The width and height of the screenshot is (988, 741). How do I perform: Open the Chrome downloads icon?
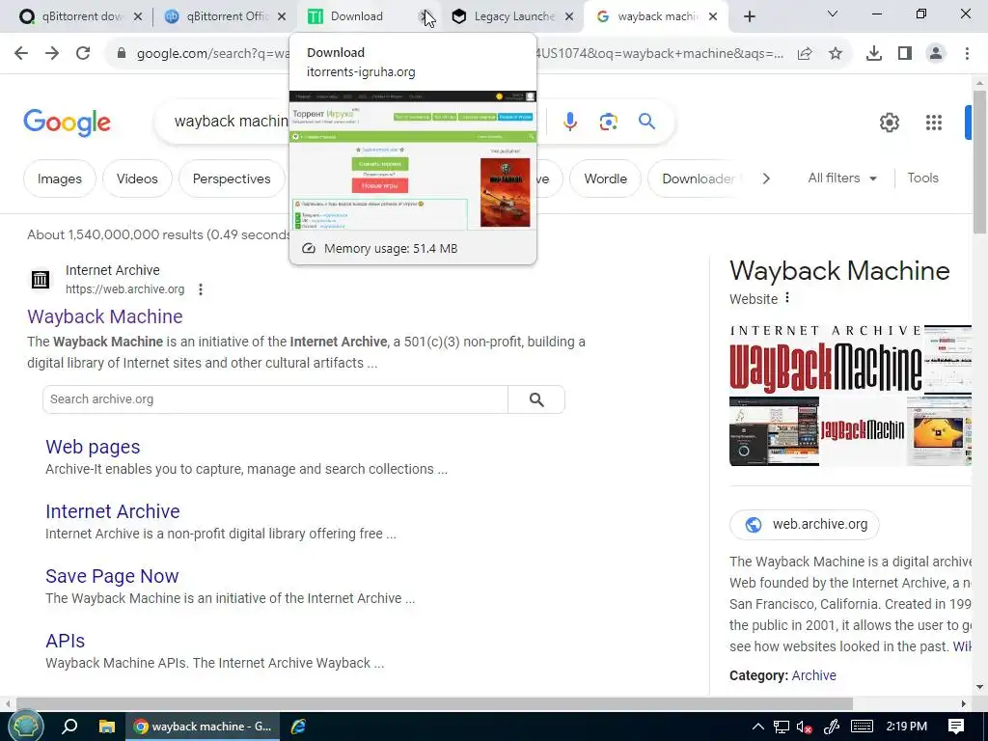(874, 54)
